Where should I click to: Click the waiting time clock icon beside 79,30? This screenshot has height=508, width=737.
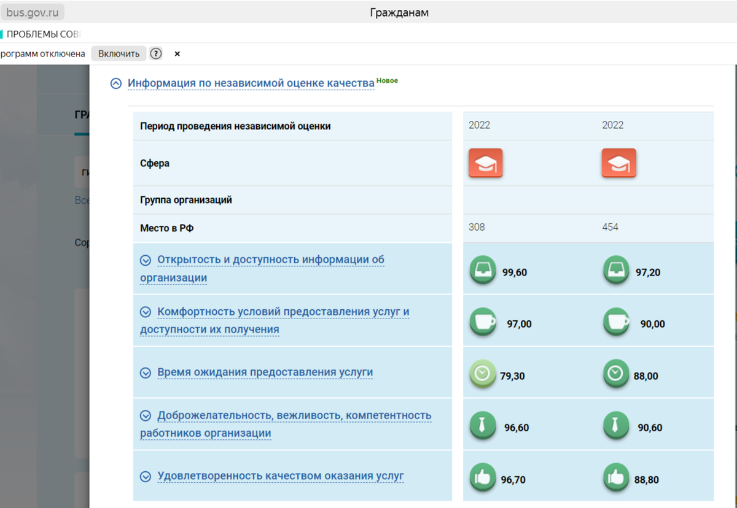pyautogui.click(x=483, y=374)
